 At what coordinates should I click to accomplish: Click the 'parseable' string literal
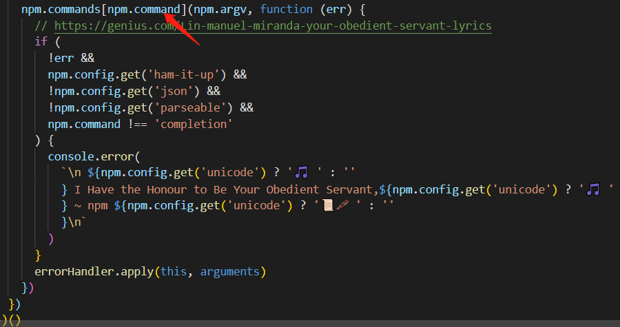(x=194, y=107)
